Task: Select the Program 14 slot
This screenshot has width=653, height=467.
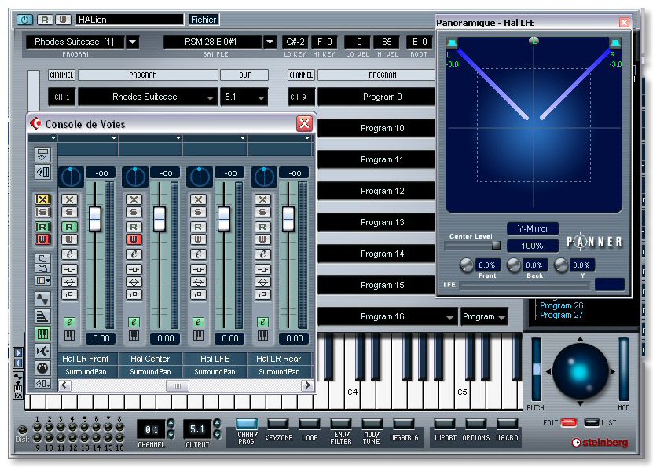Action: pos(376,254)
